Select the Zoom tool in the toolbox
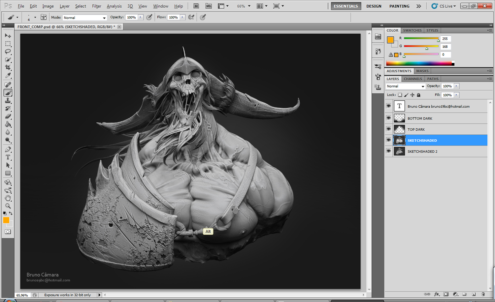This screenshot has height=302, width=495. pos(8,206)
